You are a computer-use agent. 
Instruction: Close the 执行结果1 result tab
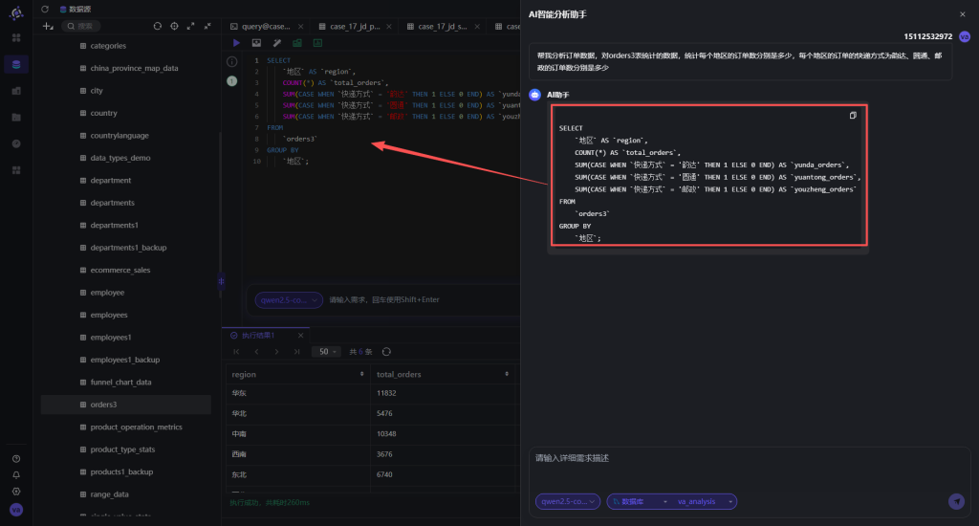[300, 336]
